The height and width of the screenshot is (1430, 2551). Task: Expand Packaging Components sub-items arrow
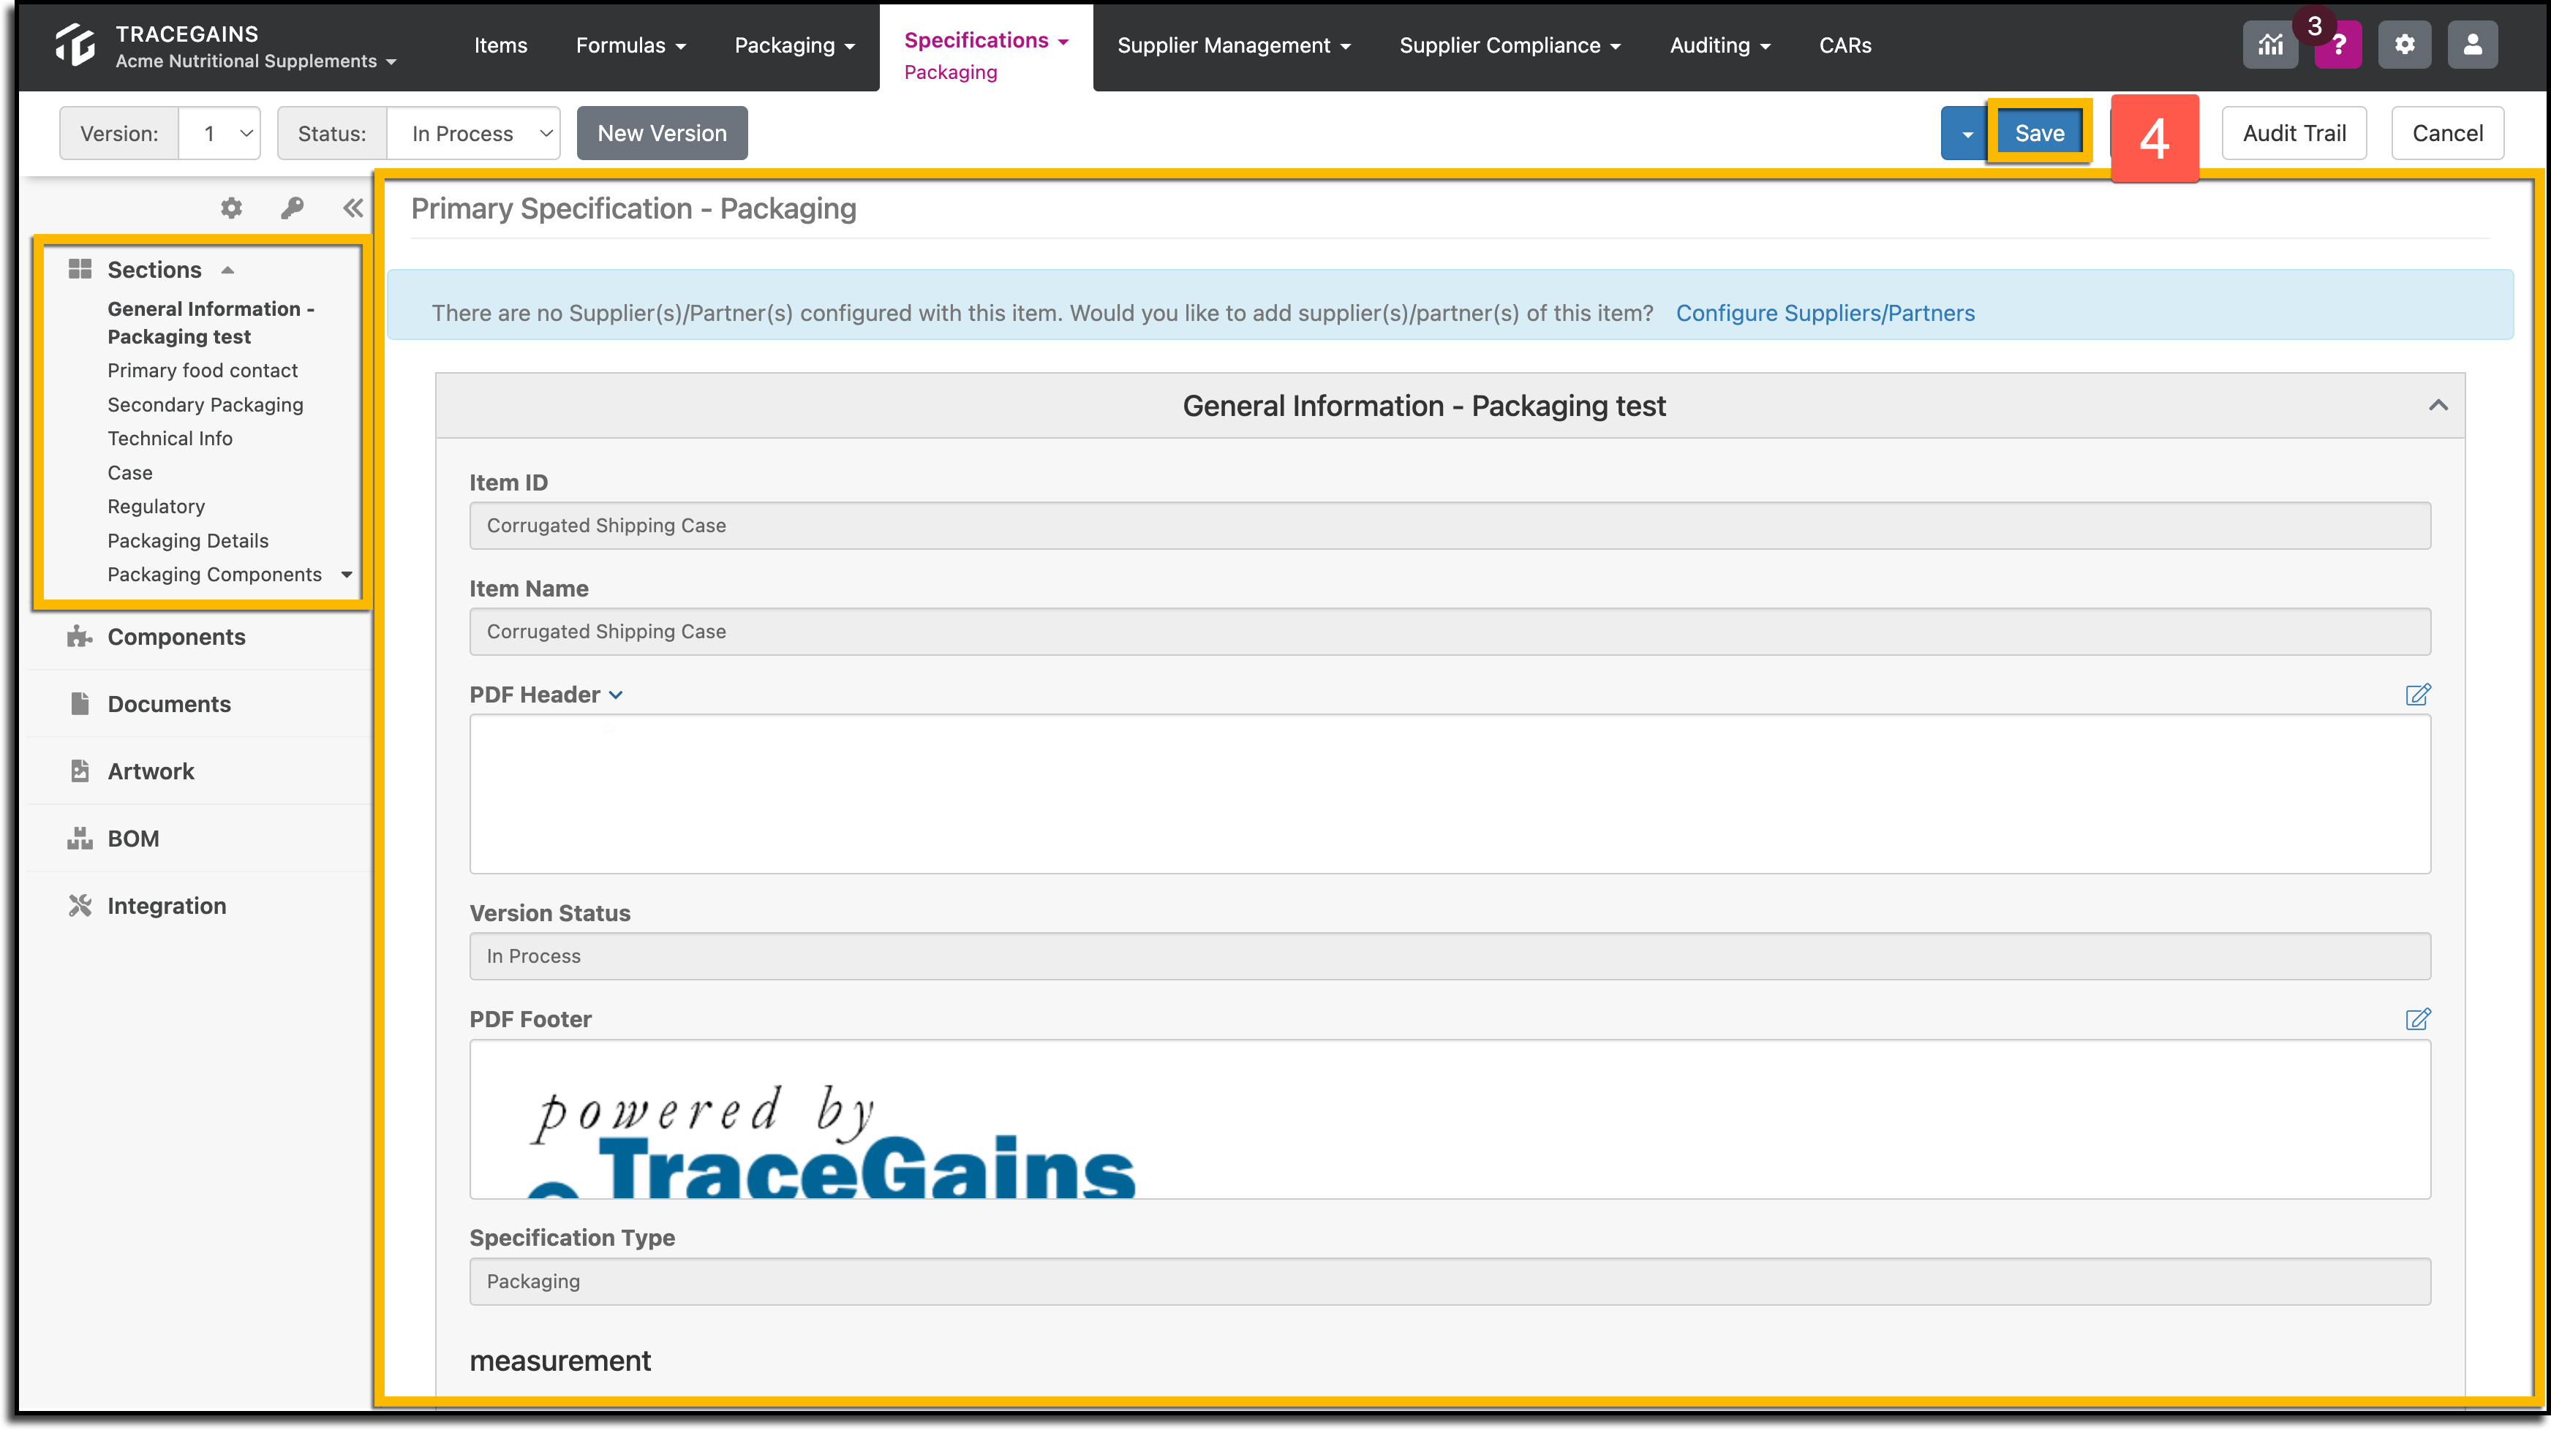point(347,575)
